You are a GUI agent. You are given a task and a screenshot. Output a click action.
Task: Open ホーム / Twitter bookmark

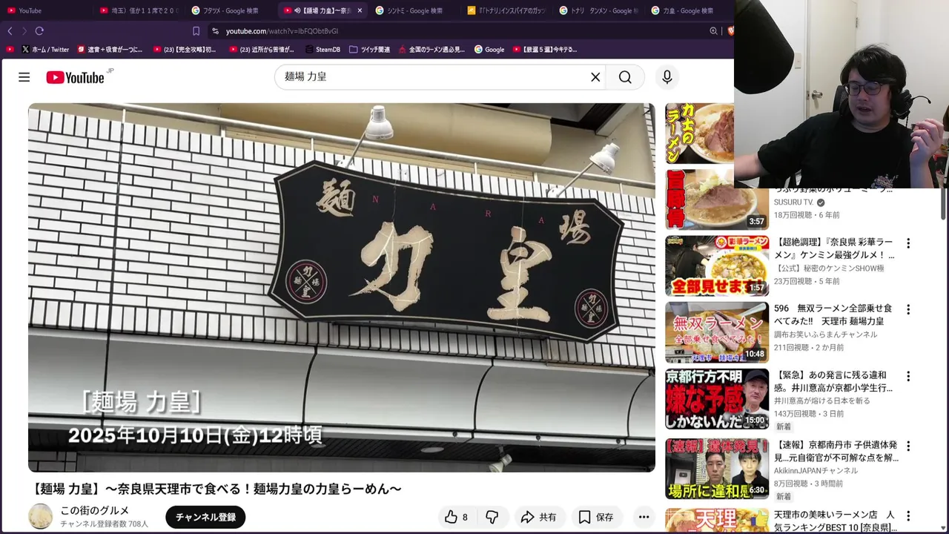[x=45, y=50]
